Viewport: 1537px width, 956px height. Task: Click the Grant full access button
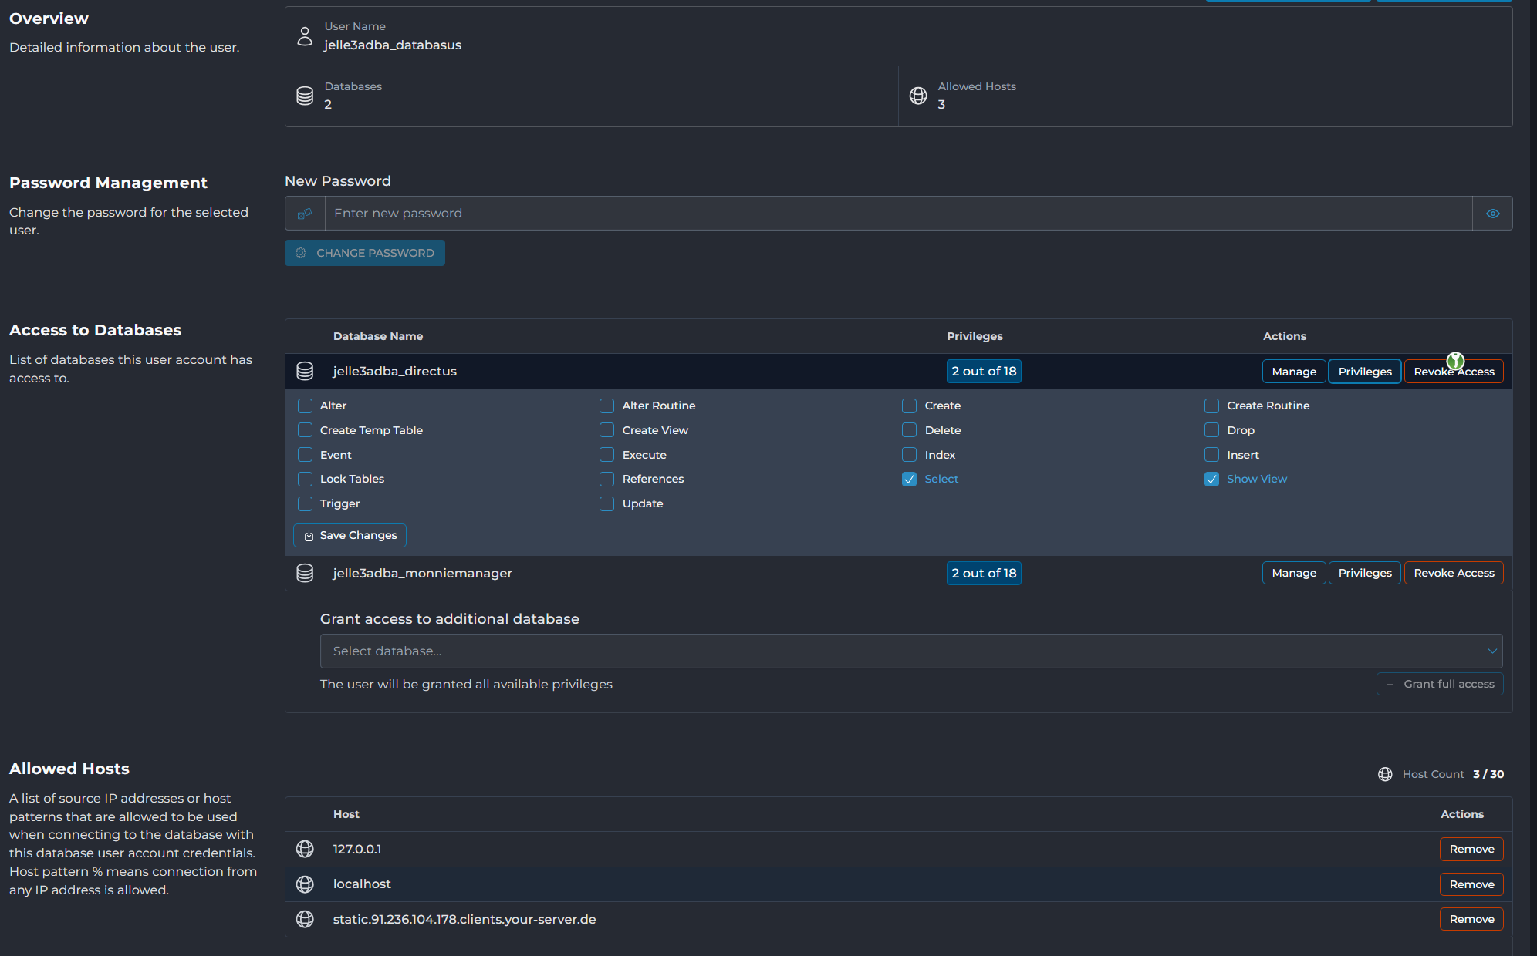coord(1440,684)
